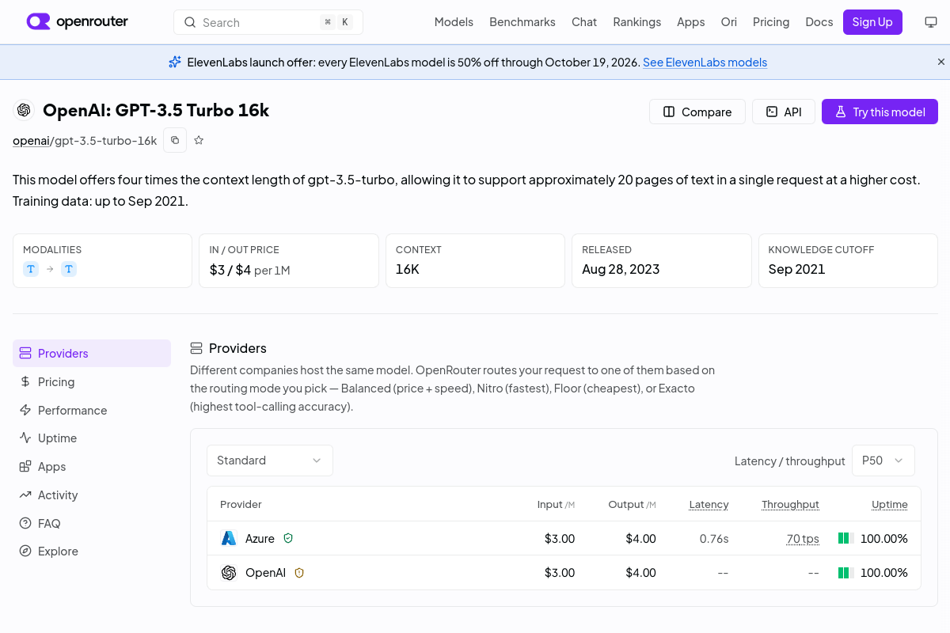The image size is (950, 633).
Task: Sort by the Throughput column header
Action: [x=790, y=504]
